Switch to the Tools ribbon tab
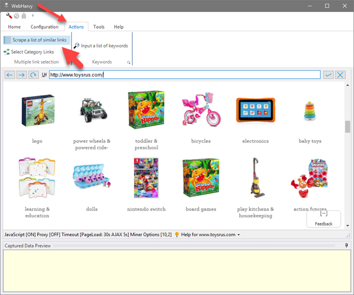This screenshot has height=295, width=354. coord(99,27)
